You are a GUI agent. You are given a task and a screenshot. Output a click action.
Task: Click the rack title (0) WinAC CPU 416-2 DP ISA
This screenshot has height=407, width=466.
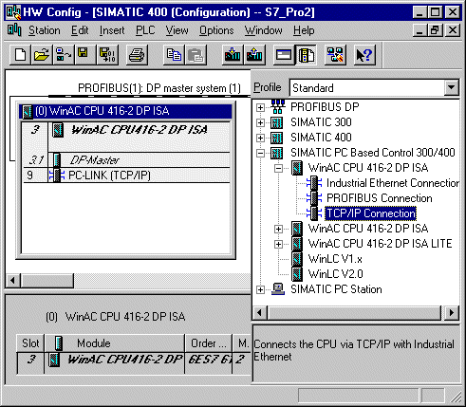coord(125,111)
